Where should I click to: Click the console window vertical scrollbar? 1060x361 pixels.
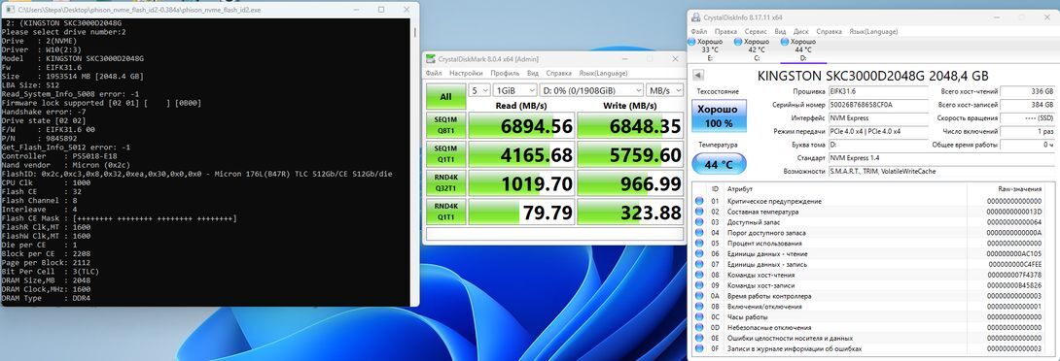click(414, 162)
